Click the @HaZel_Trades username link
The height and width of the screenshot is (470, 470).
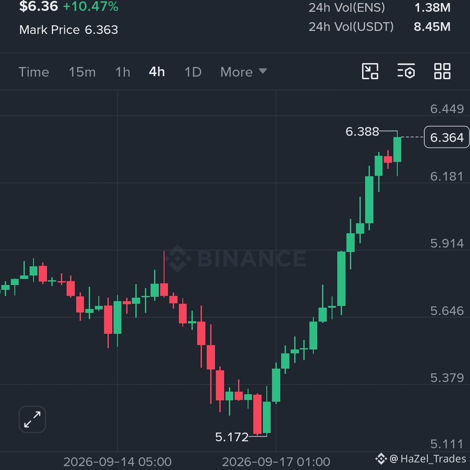[x=428, y=459]
